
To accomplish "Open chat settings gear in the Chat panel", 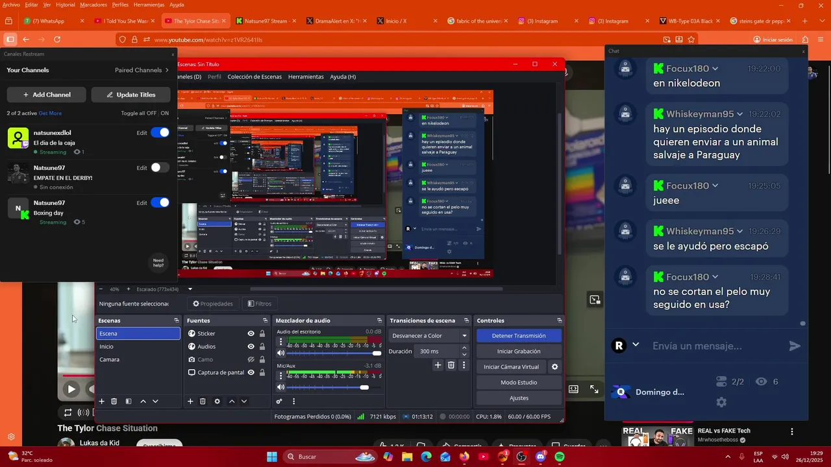I will click(721, 402).
